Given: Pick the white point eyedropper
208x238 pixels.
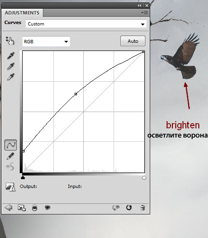Looking at the screenshot, I should pyautogui.click(x=11, y=77).
